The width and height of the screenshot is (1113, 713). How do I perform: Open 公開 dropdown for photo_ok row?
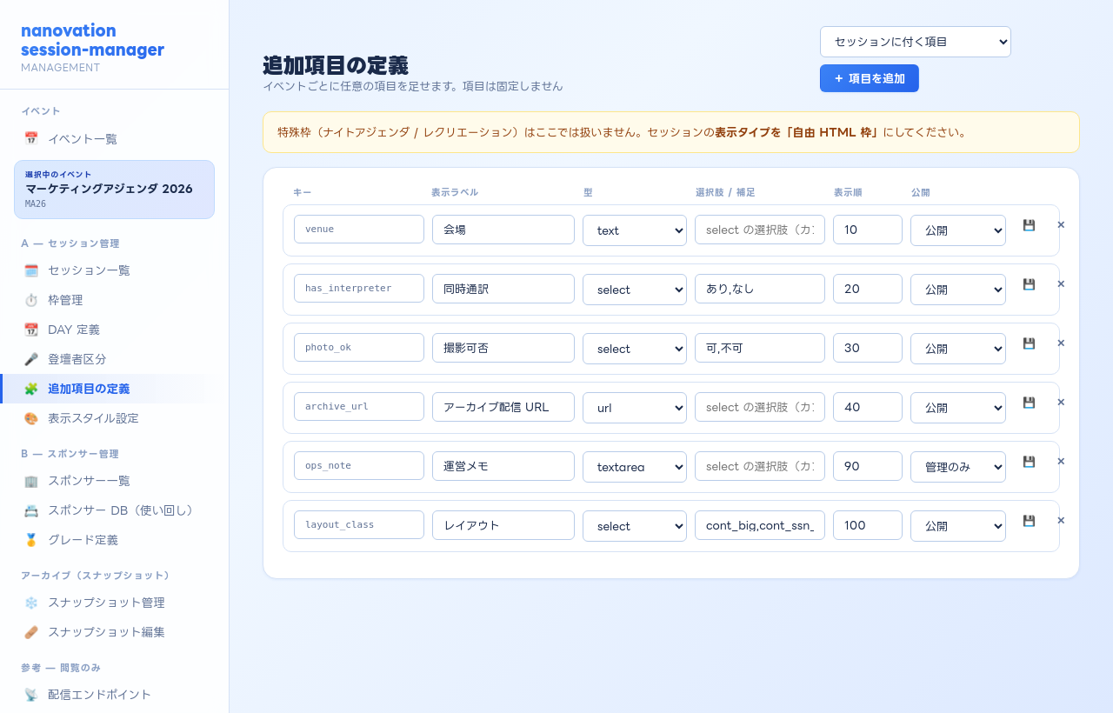(958, 349)
